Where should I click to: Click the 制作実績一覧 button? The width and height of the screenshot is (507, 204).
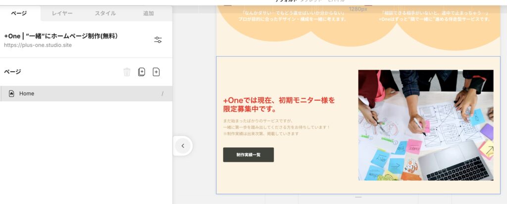point(249,155)
